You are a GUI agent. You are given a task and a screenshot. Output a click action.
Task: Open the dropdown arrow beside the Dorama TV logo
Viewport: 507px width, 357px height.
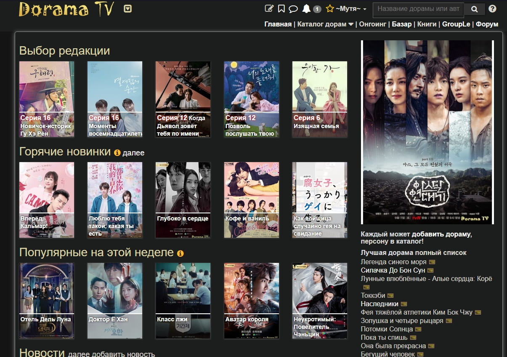click(x=128, y=8)
